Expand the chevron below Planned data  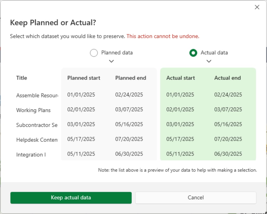pyautogui.click(x=111, y=61)
